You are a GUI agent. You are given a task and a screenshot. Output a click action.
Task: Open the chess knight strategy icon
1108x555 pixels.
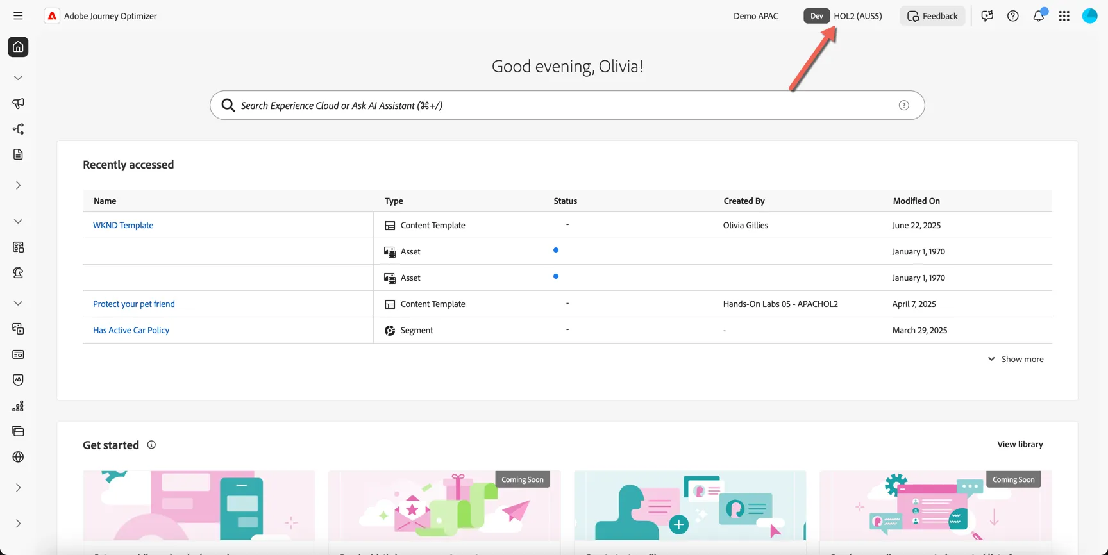click(x=18, y=272)
